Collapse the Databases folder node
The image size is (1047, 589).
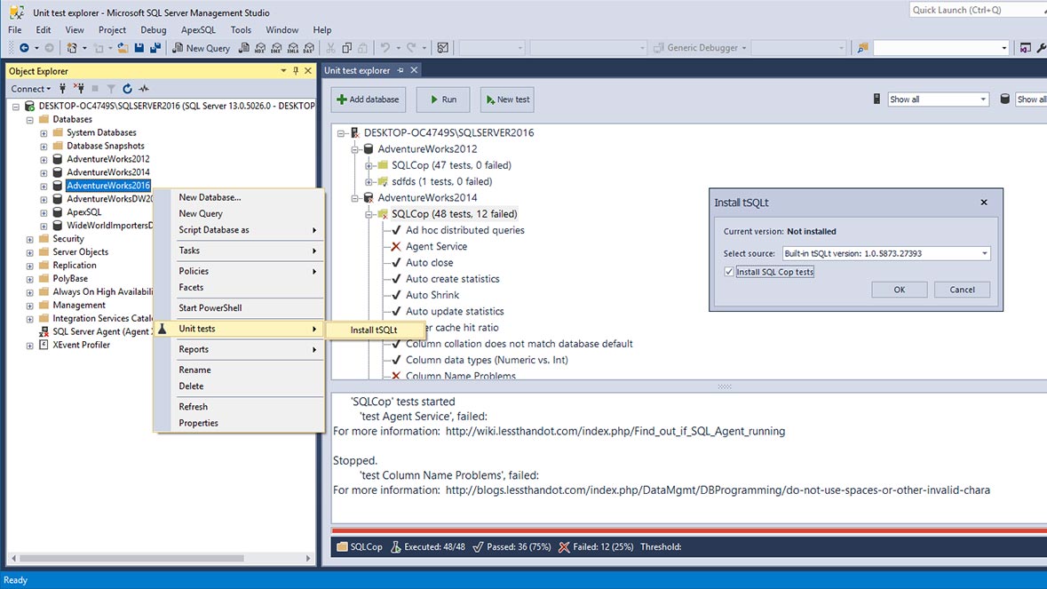coord(30,120)
